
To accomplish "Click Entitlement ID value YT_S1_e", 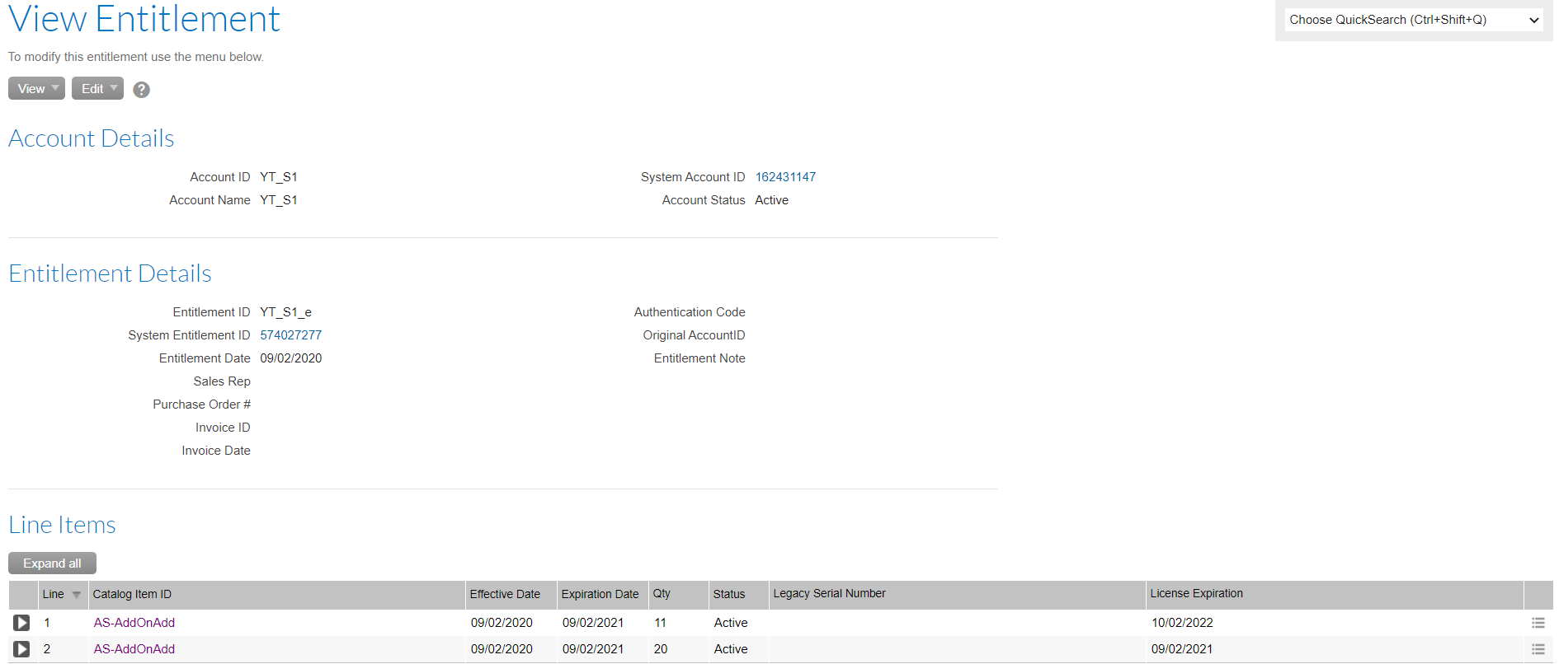I will 285,312.
